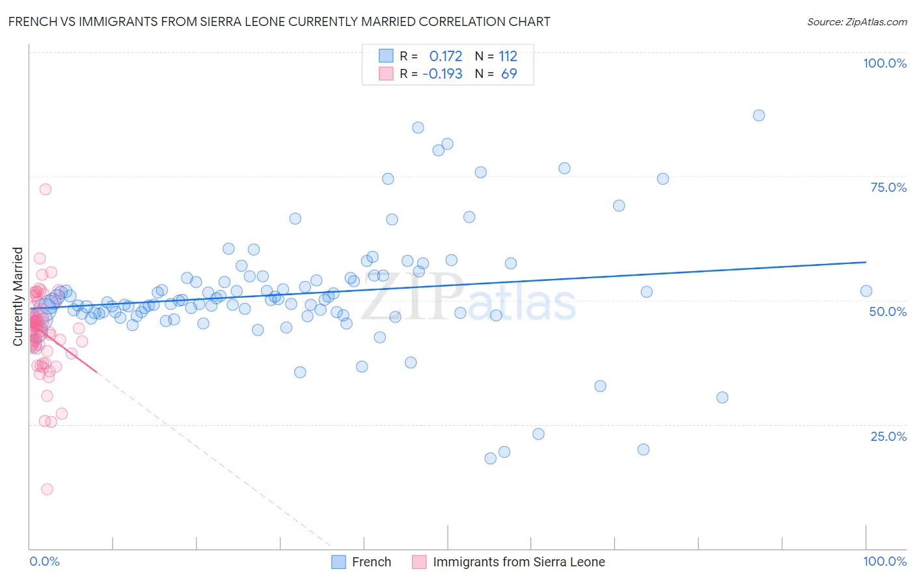The width and height of the screenshot is (915, 580).
Task: Click the chart title text
Action: [279, 21]
